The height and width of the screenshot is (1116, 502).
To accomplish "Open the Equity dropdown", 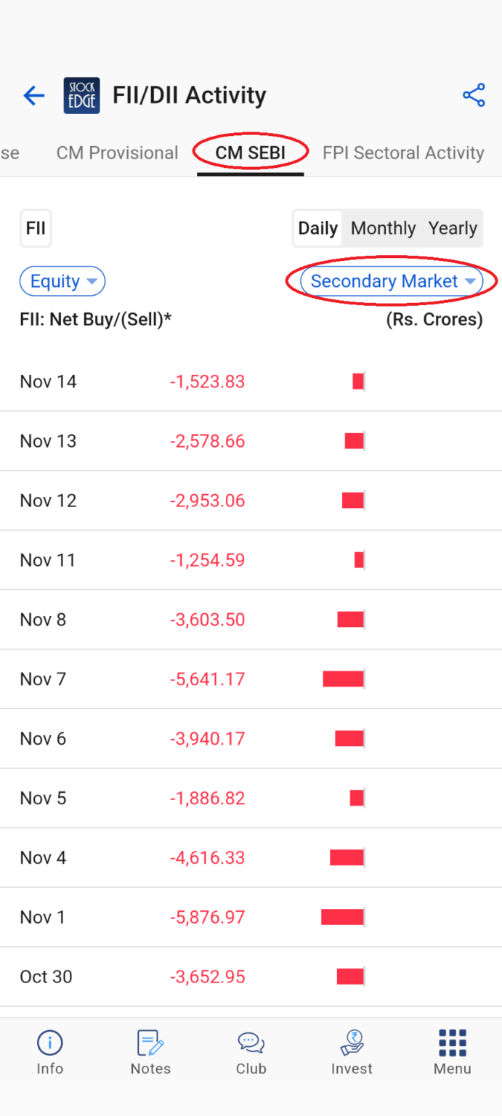I will 62,281.
